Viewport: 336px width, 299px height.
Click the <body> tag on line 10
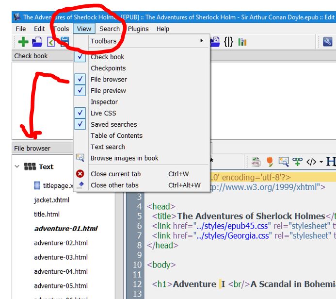click(x=161, y=265)
